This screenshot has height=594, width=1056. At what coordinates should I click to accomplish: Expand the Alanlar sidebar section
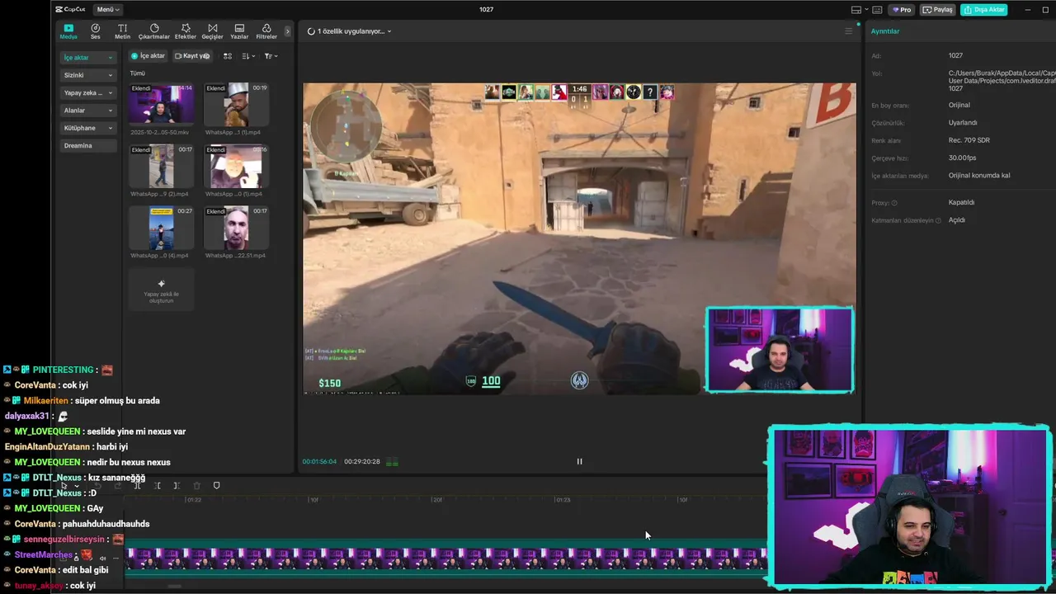coord(87,111)
